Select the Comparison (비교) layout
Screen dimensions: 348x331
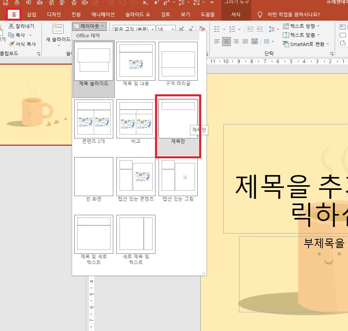136,122
